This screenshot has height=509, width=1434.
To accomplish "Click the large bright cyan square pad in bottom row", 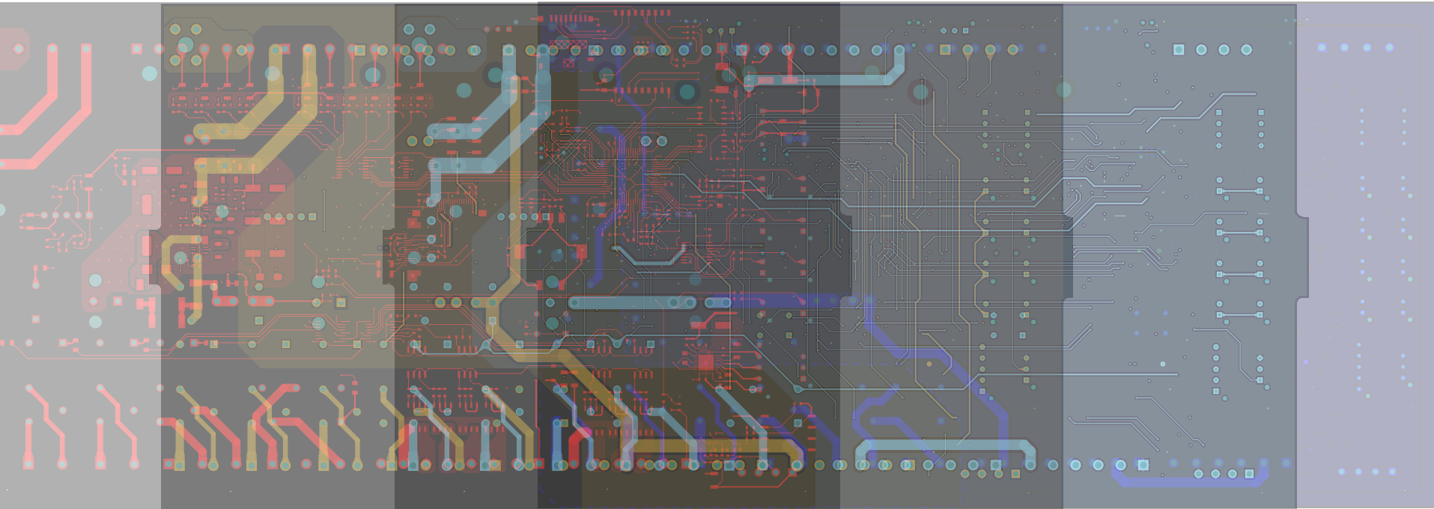I will tap(1143, 465).
